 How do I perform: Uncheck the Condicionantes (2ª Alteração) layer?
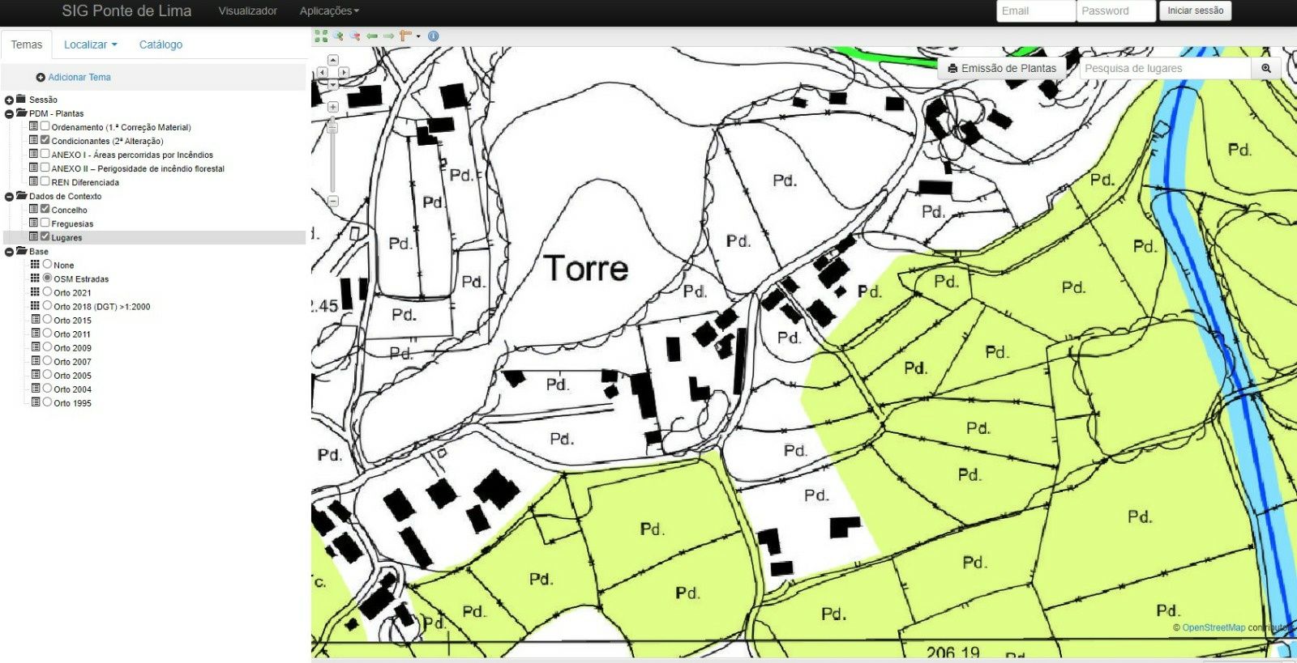point(45,140)
